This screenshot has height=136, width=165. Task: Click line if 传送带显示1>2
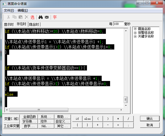click(x=60, y=47)
